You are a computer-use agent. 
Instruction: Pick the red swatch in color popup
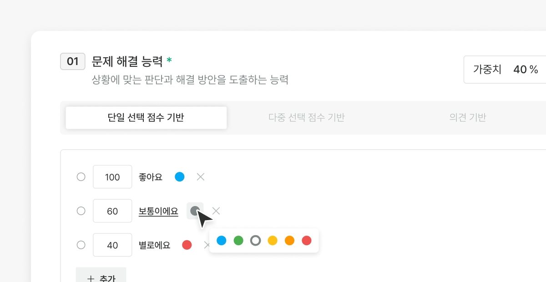click(x=307, y=241)
